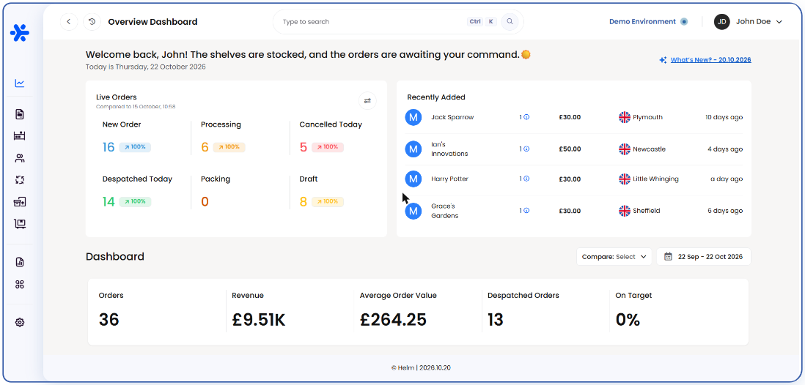Click the Helm logo in the sidebar
805x385 pixels.
click(20, 33)
